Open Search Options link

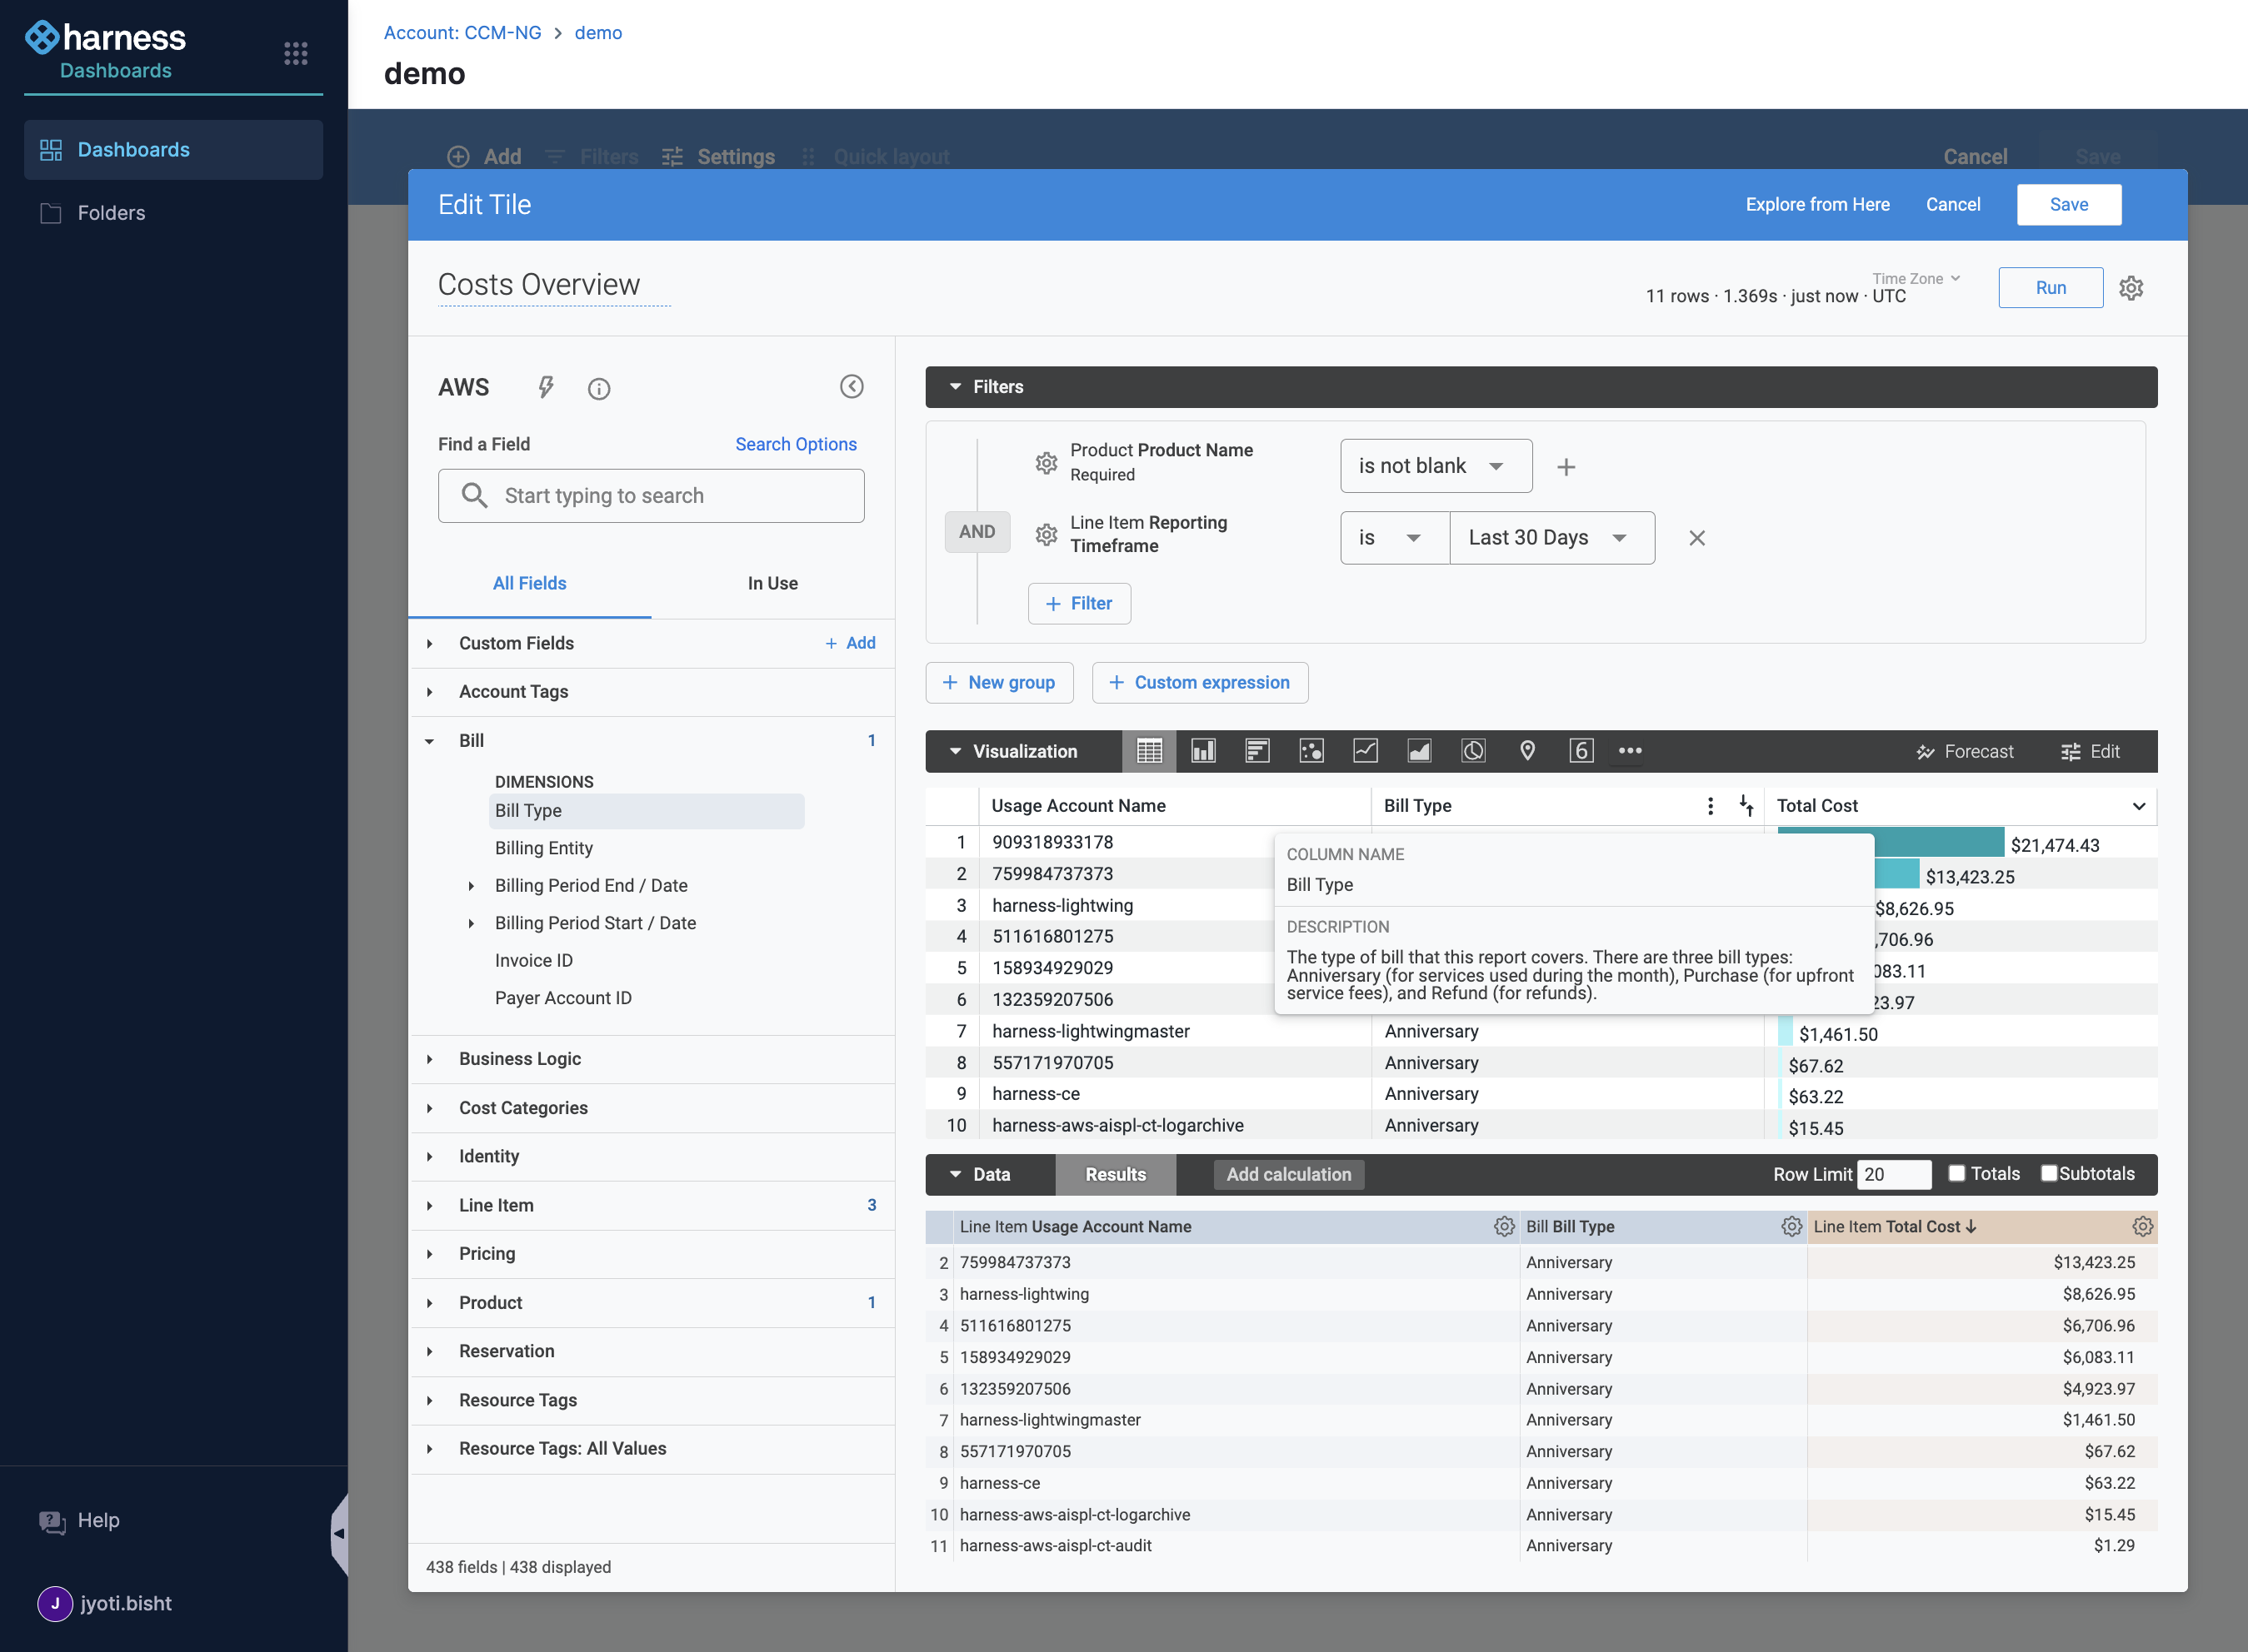pos(797,444)
